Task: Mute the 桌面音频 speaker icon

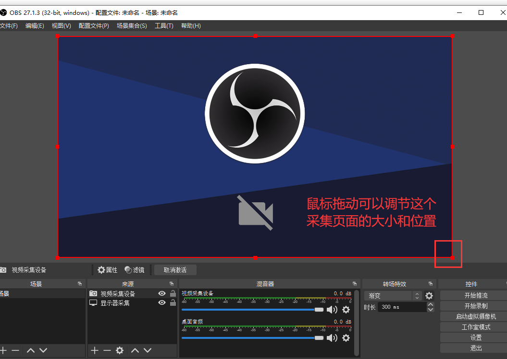Action: [332, 338]
